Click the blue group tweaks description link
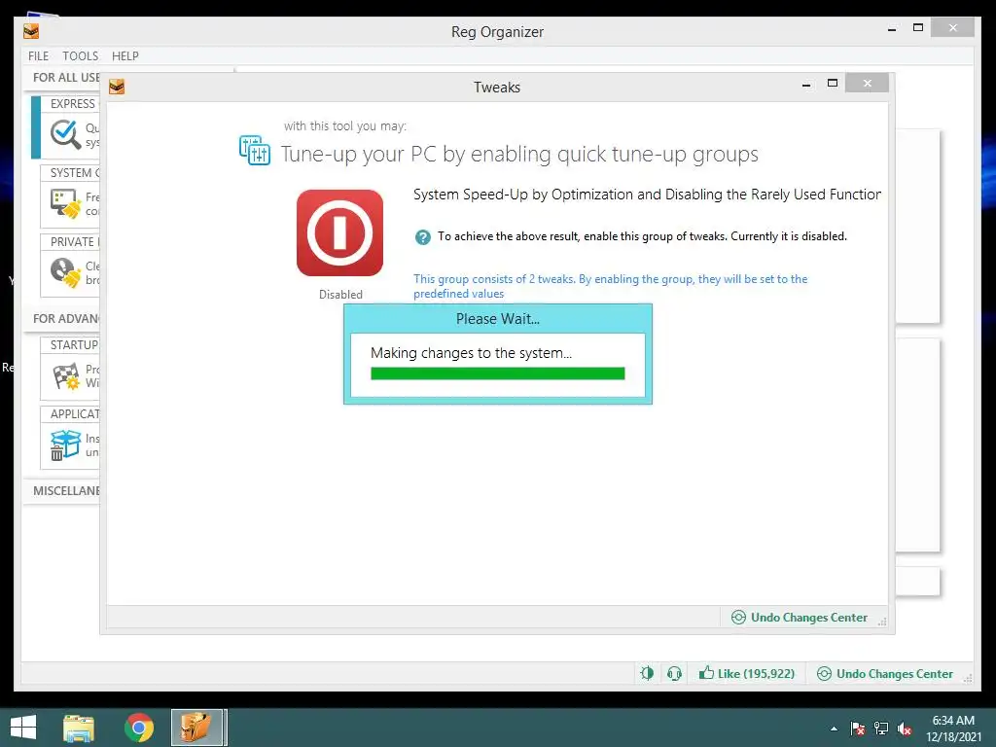 click(611, 286)
